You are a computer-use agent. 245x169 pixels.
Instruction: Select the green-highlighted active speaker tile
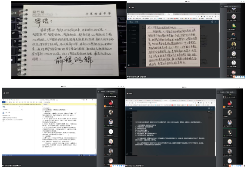pyautogui.click(x=229, y=132)
